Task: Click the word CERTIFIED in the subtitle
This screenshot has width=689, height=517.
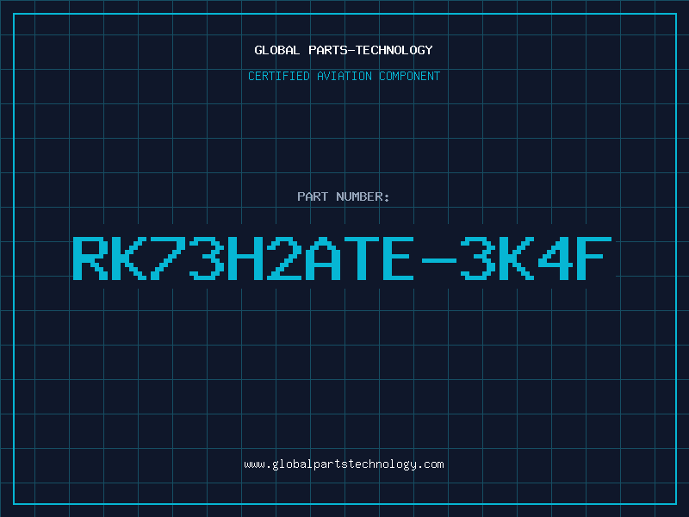Action: click(279, 76)
